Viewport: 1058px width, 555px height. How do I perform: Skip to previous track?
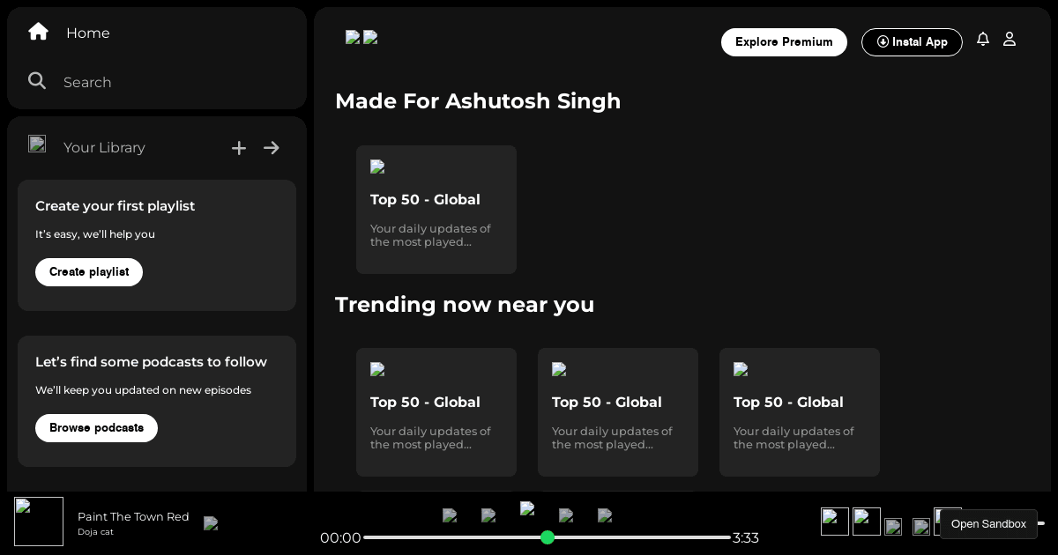click(x=488, y=516)
